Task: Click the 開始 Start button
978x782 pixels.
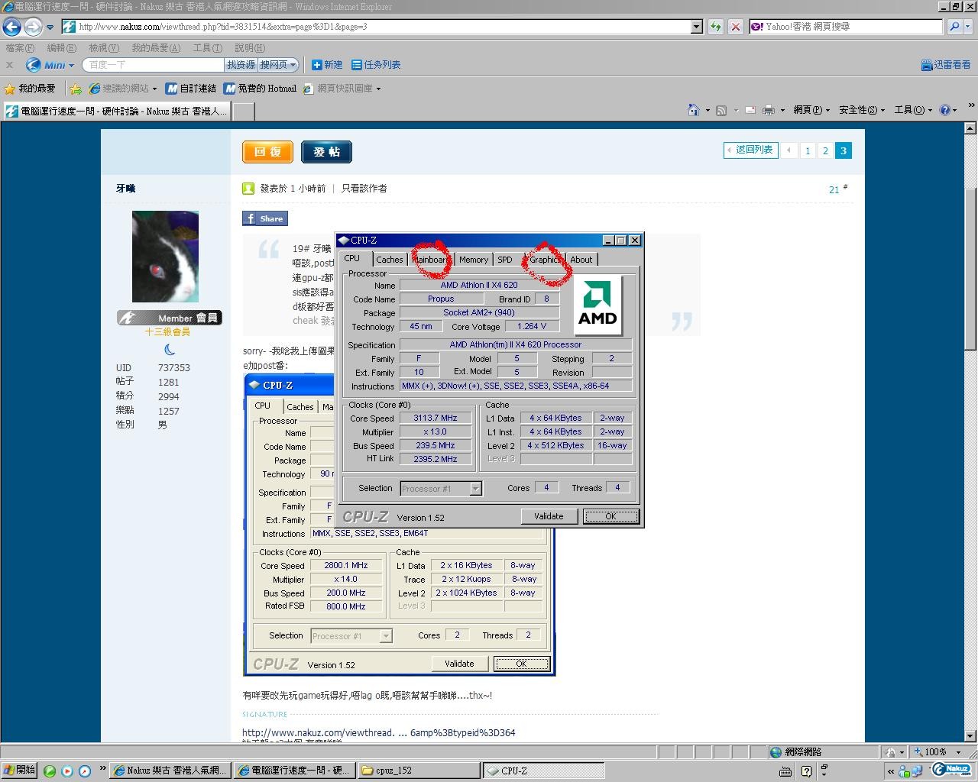Action: 19,770
